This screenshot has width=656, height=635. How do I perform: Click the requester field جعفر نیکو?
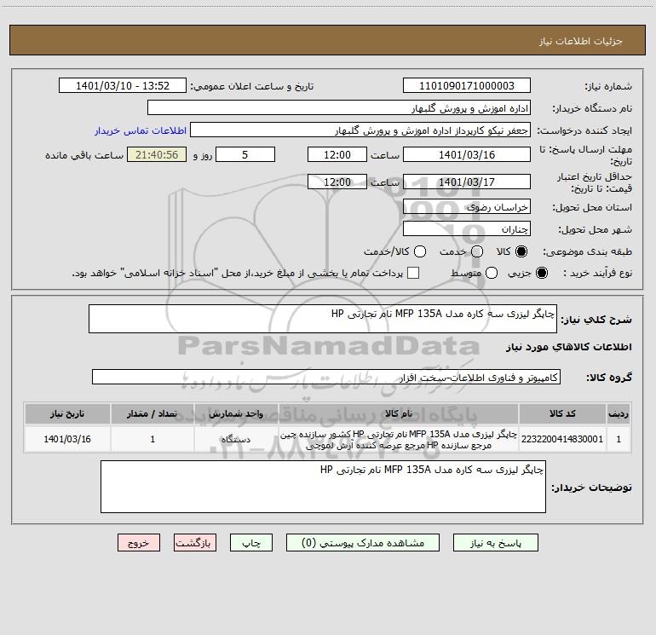pos(360,130)
